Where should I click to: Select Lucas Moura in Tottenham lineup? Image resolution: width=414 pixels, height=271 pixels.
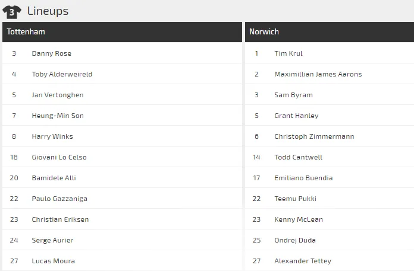53,261
